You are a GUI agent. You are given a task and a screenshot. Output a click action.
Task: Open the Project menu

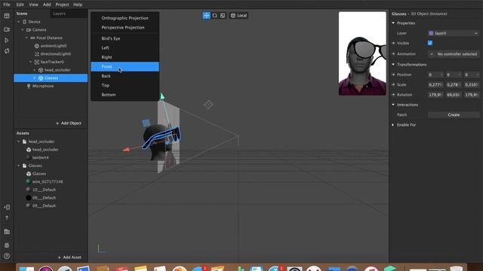pos(62,5)
